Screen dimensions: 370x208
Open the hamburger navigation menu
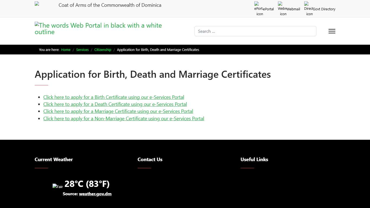[332, 31]
